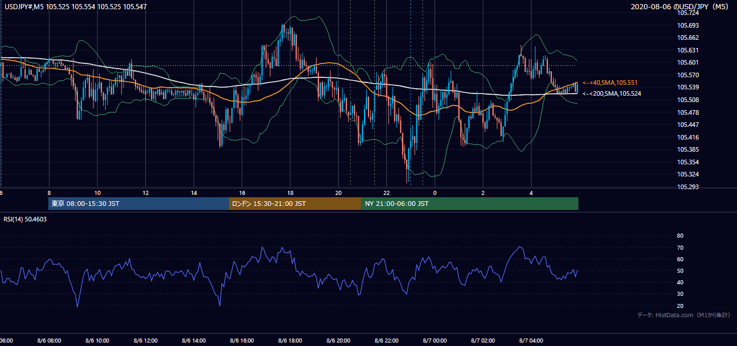Click hour label 10 below price chart
This screenshot has width=737, height=346.
(97, 193)
